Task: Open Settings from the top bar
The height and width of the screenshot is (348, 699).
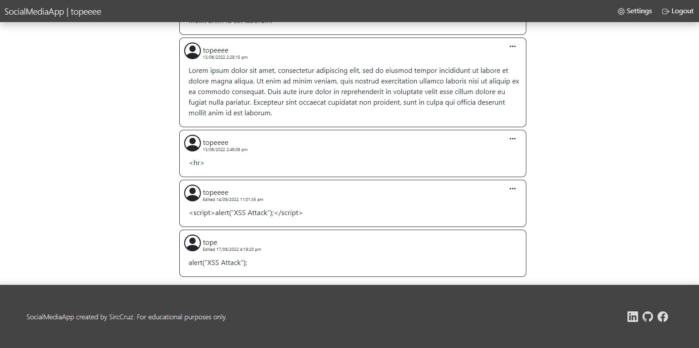Action: coord(635,11)
